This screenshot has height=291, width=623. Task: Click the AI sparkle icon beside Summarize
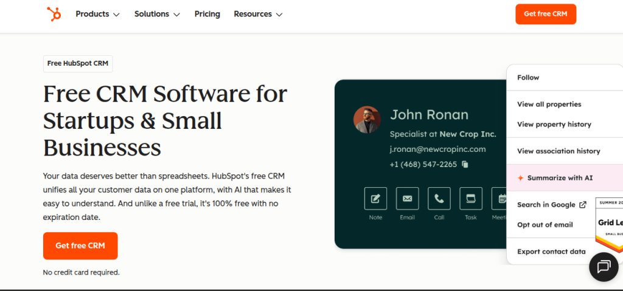521,178
